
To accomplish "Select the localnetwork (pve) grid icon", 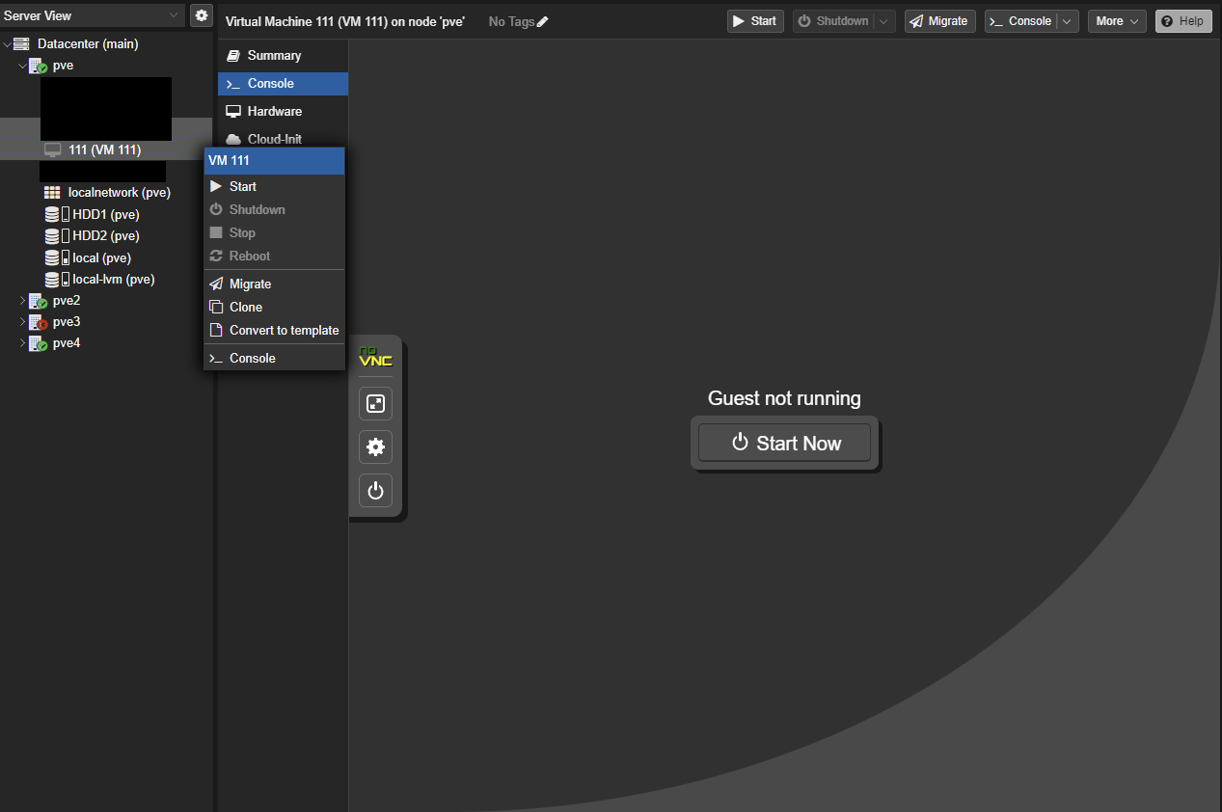I will point(52,193).
